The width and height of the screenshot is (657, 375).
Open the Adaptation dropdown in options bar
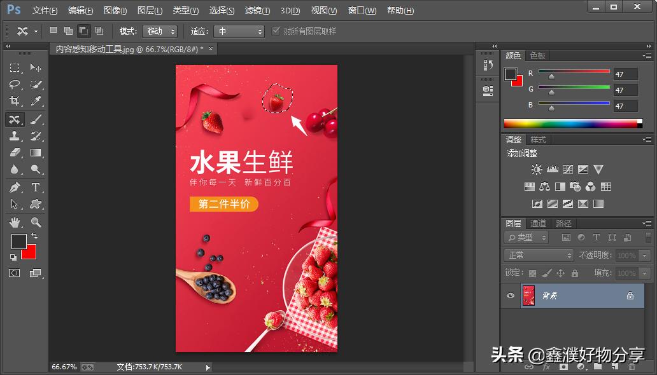click(x=239, y=31)
